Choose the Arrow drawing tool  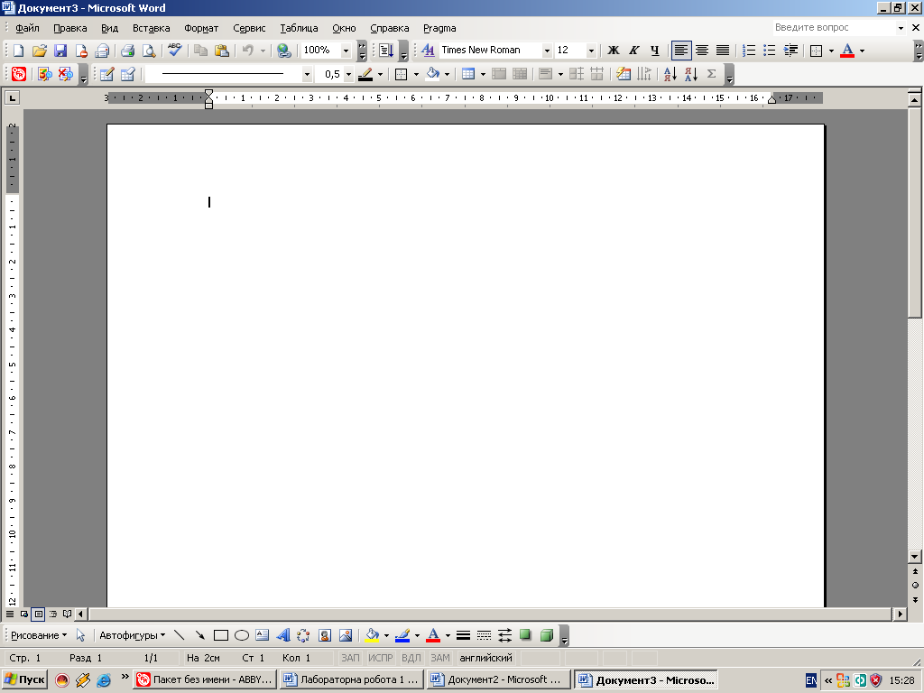[200, 635]
